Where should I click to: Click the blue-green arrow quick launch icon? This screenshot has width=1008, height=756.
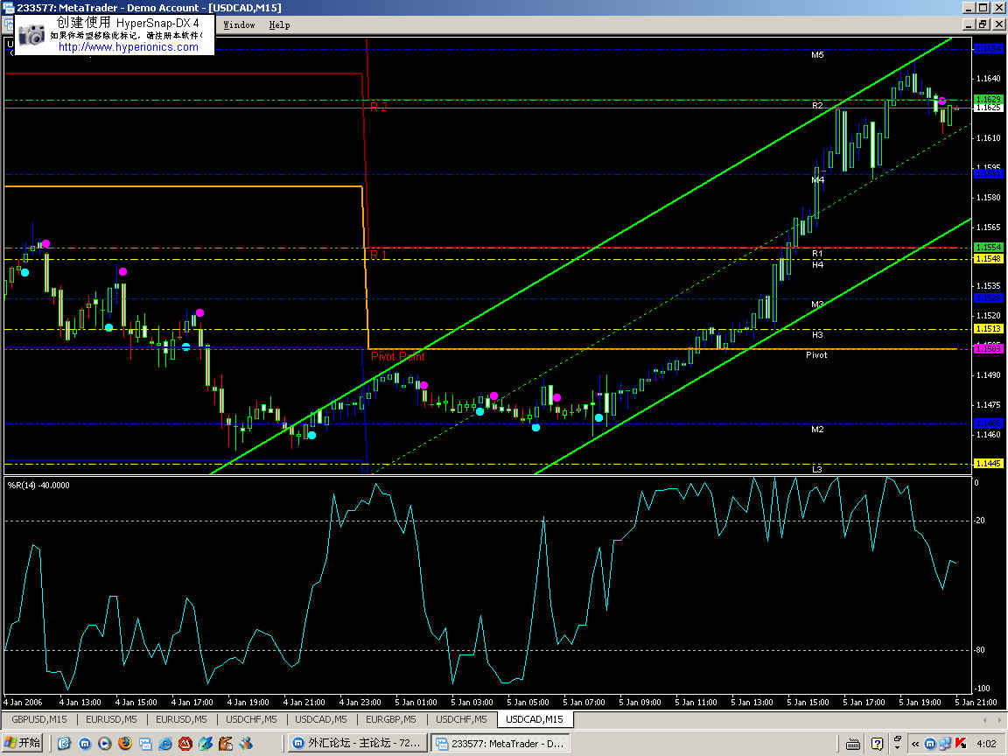point(206,744)
